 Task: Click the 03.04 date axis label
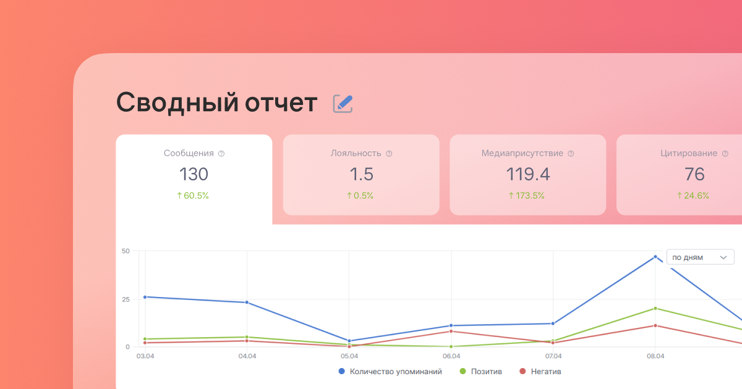click(x=145, y=356)
